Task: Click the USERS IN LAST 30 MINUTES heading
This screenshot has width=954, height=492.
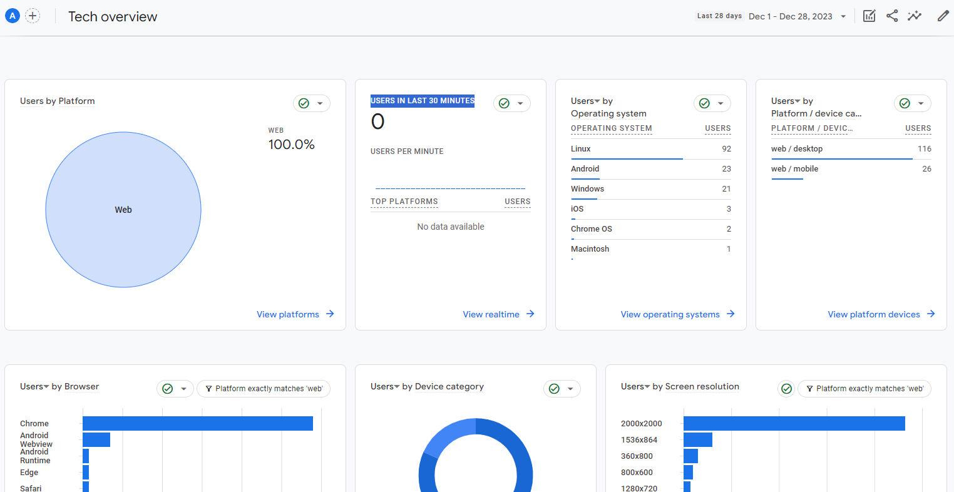Action: 423,101
